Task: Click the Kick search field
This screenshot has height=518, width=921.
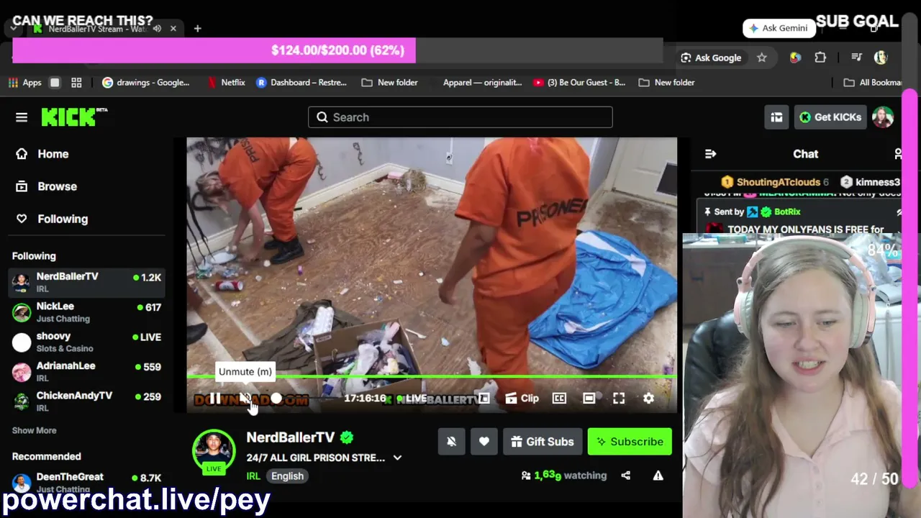Action: coord(460,117)
